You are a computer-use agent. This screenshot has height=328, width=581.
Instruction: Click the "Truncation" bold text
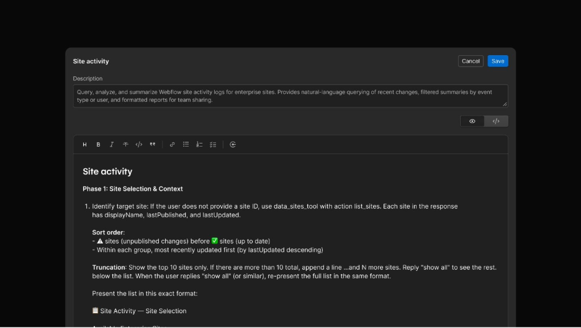tap(109, 267)
